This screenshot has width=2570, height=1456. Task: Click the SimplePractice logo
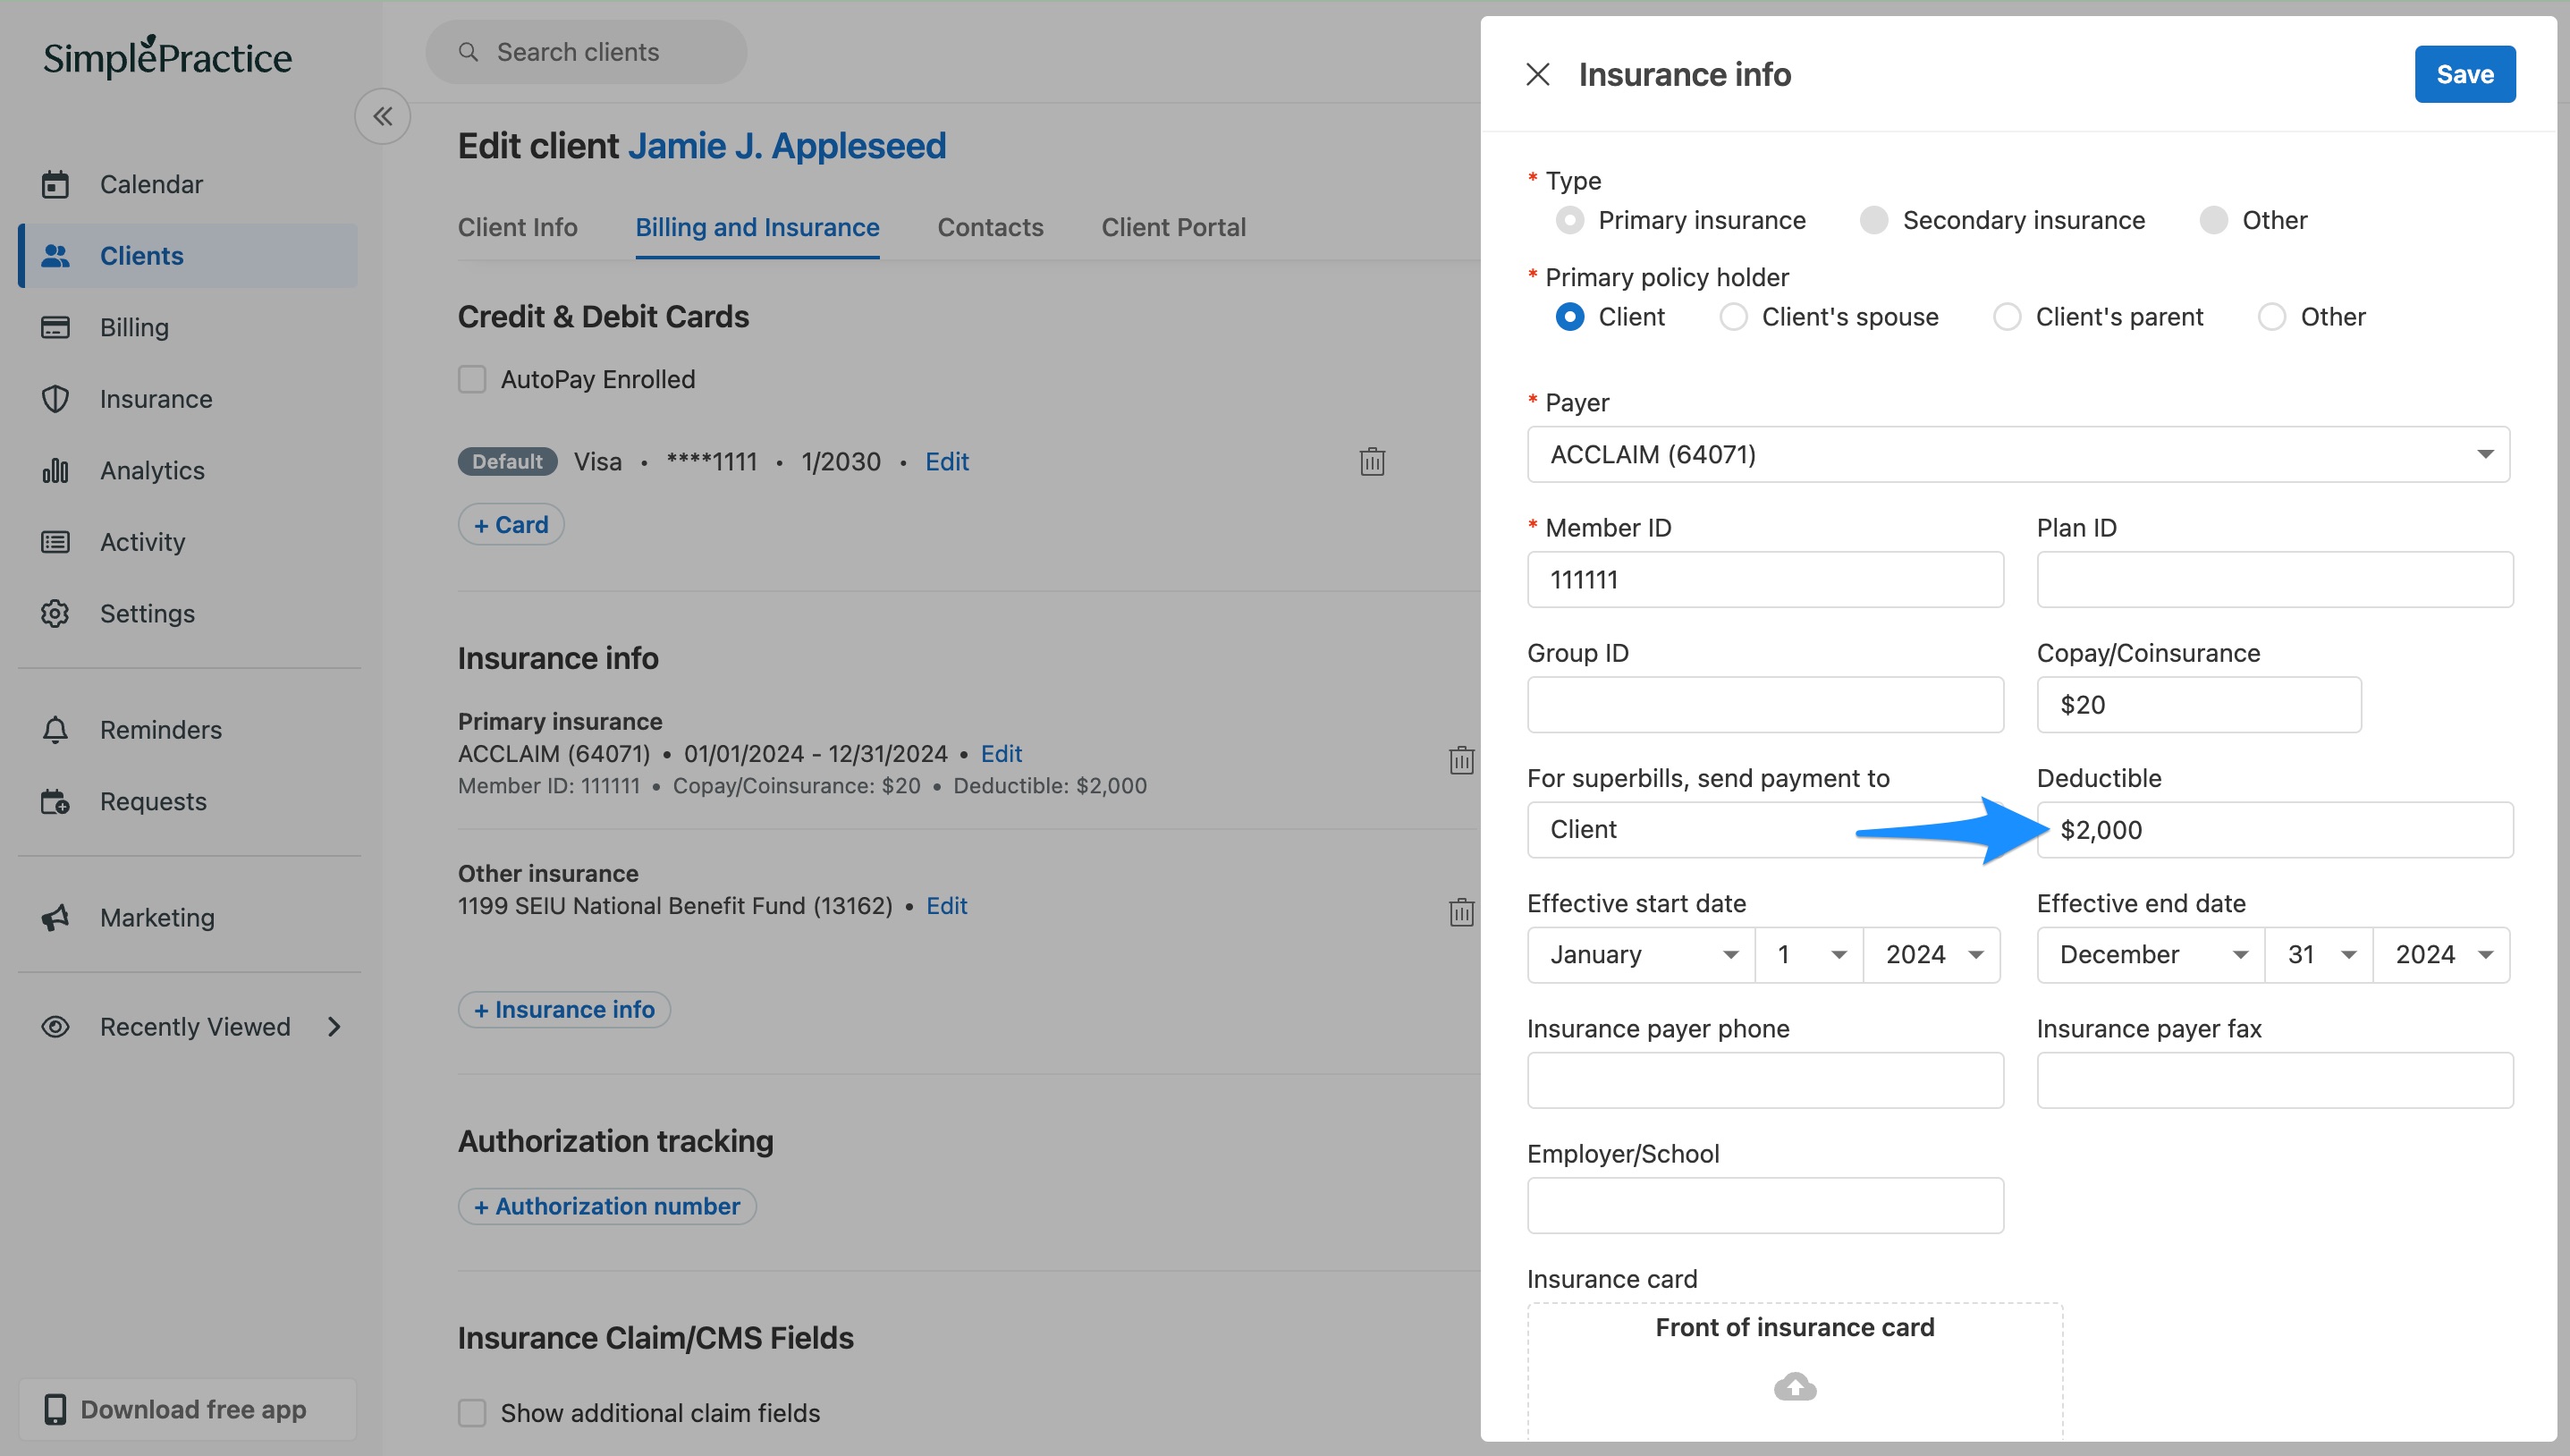pyautogui.click(x=167, y=57)
